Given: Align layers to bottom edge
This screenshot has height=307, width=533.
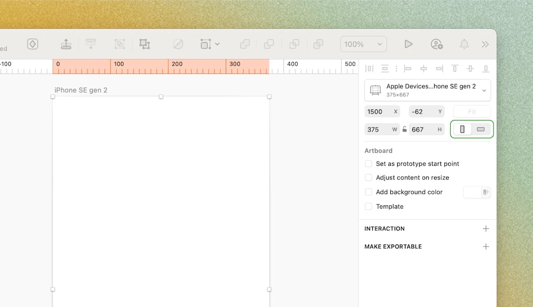Looking at the screenshot, I should (486, 69).
